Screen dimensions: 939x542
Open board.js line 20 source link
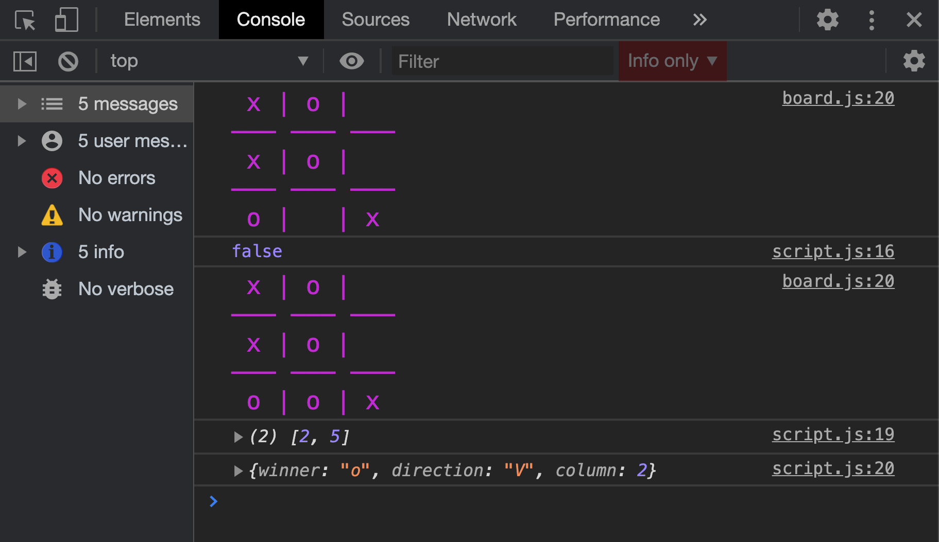coord(838,98)
